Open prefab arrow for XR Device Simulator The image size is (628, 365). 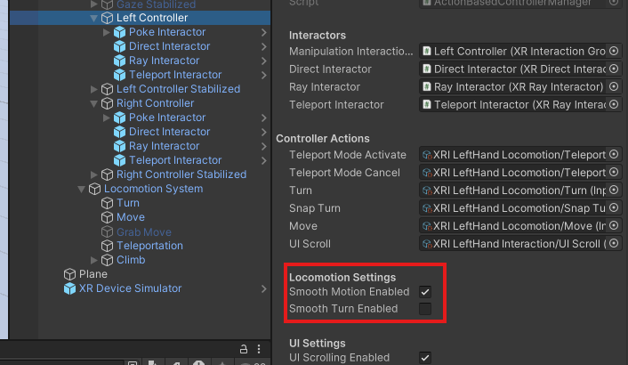264,288
